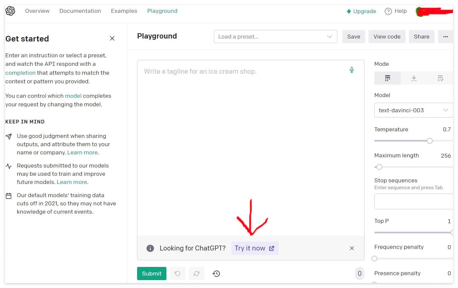Click Learn more about sharing outputs
The image size is (458, 288).
[x=82, y=152]
